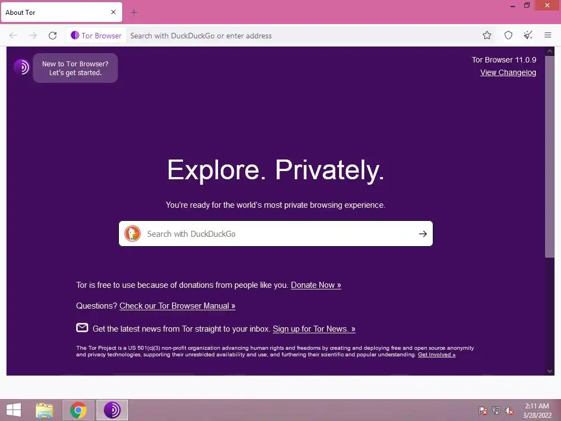Open the hamburger application menu
This screenshot has height=421, width=561.
click(548, 35)
